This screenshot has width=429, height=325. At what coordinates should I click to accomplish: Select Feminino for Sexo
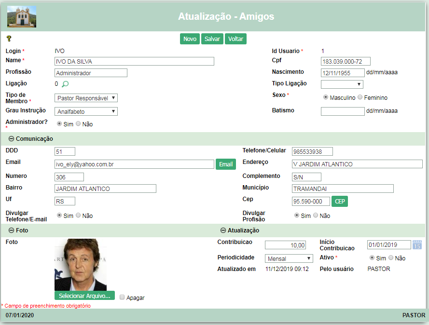[x=360, y=97]
